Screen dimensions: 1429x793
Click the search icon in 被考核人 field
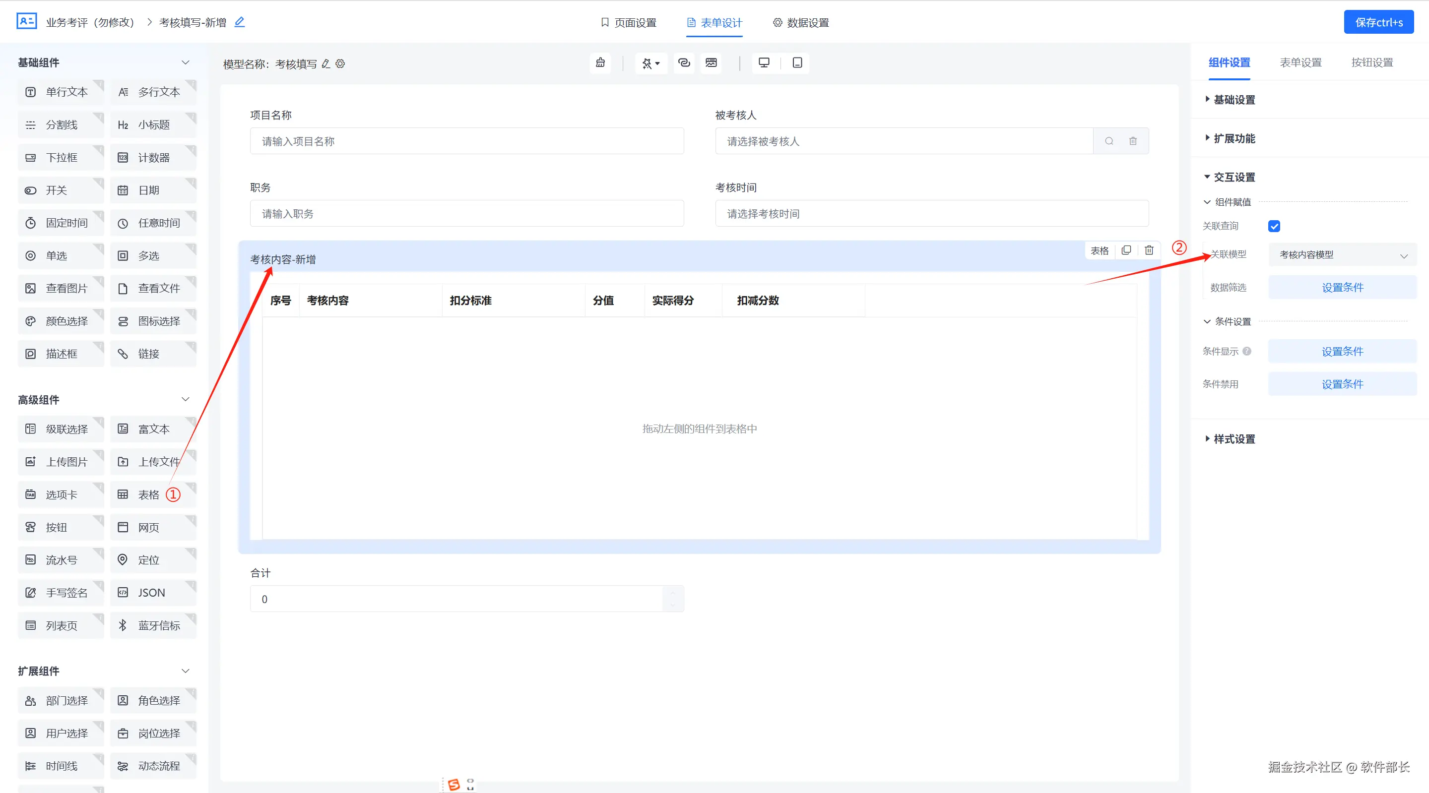click(x=1109, y=141)
